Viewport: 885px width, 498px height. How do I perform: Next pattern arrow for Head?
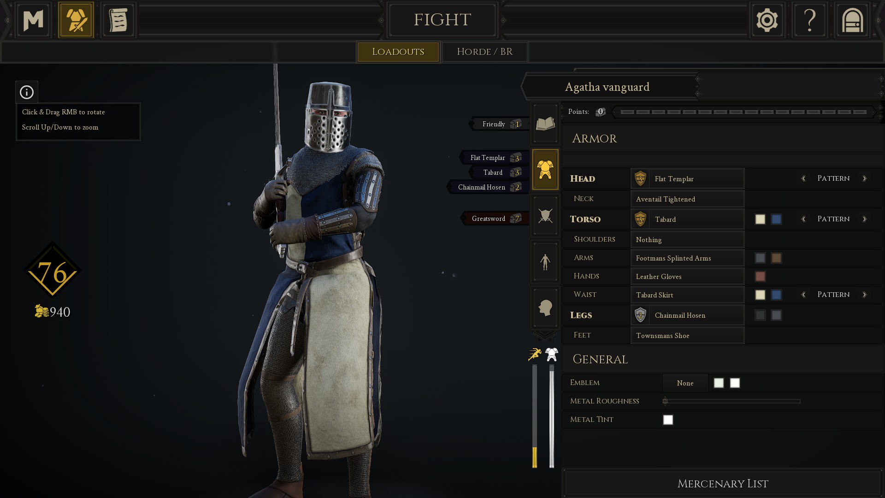tap(865, 178)
